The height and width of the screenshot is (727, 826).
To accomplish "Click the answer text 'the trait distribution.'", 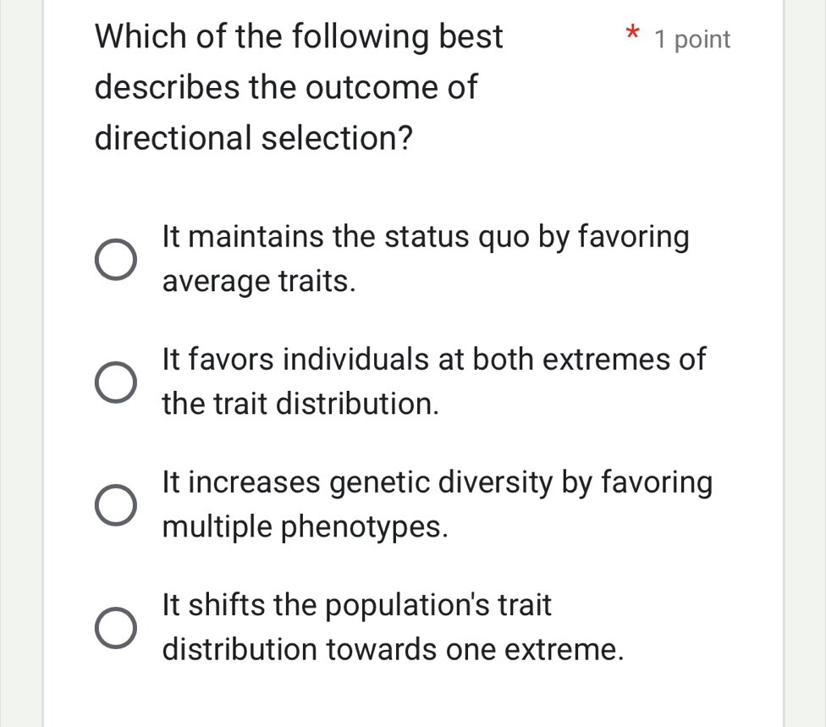I will pos(300,404).
